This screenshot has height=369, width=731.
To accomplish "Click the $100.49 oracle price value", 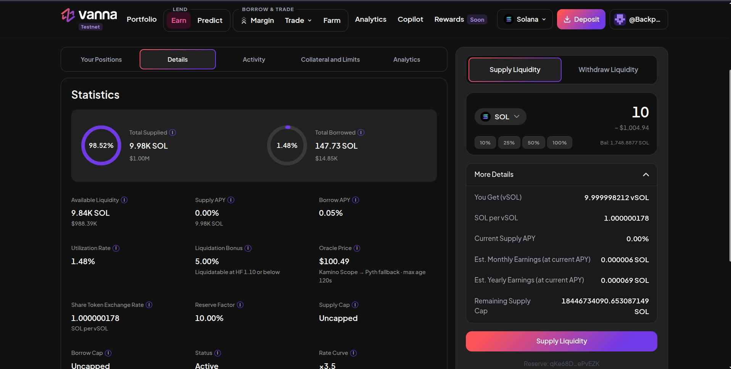I will tap(334, 262).
